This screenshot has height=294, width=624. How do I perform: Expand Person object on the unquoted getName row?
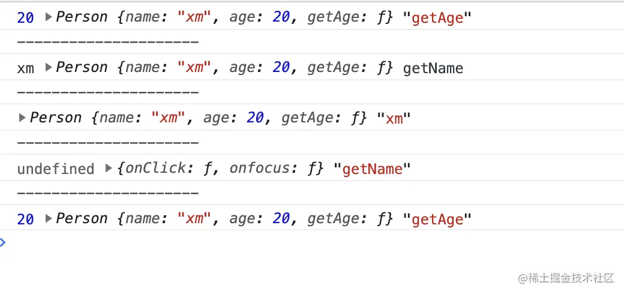click(49, 68)
